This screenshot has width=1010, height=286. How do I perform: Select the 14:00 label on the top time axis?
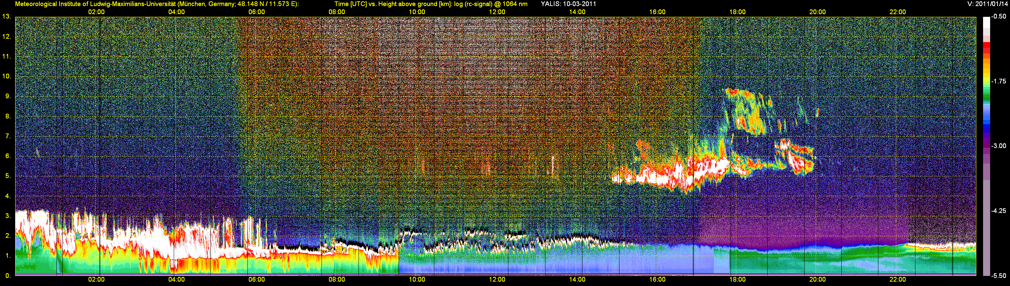click(x=577, y=12)
